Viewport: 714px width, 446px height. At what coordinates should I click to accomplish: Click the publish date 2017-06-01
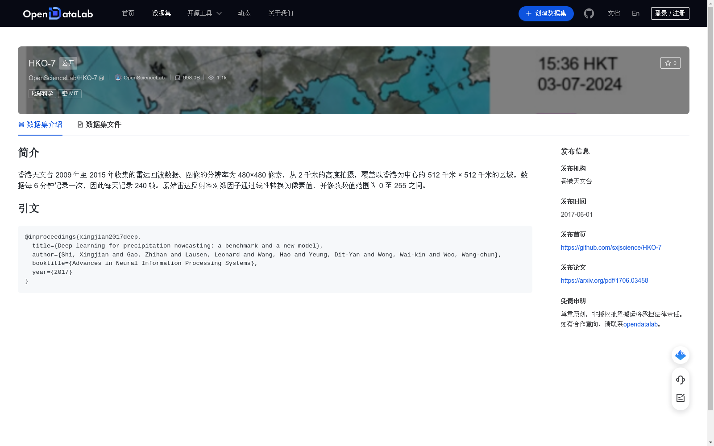pyautogui.click(x=577, y=215)
